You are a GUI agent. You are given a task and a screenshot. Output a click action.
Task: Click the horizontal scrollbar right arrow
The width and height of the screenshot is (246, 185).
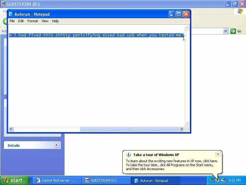tap(181, 129)
